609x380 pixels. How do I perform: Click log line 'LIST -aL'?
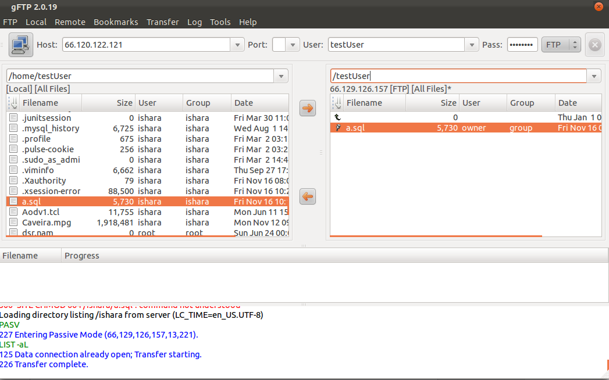pyautogui.click(x=14, y=345)
